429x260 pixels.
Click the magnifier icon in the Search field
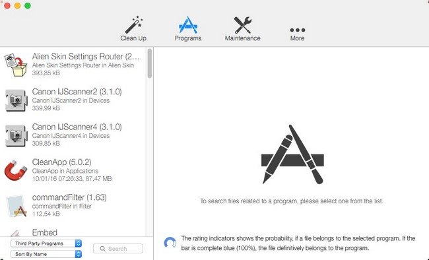102,249
